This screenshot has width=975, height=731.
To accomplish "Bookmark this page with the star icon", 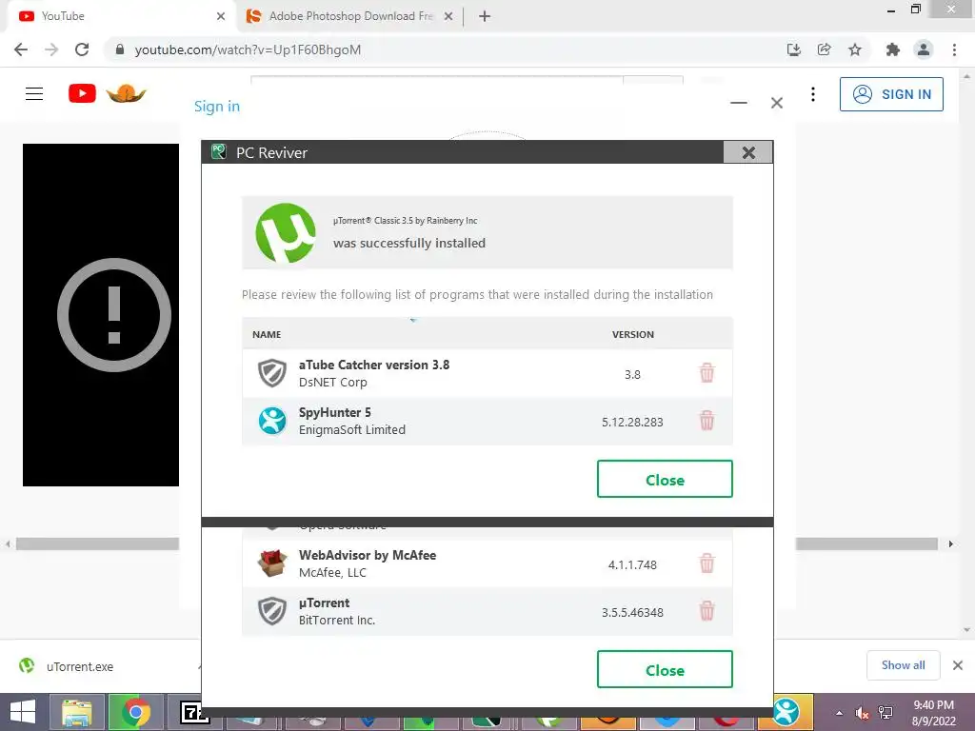I will click(855, 49).
